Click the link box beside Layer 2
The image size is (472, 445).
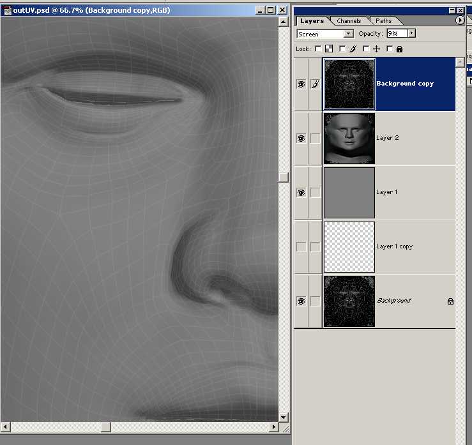(x=315, y=139)
